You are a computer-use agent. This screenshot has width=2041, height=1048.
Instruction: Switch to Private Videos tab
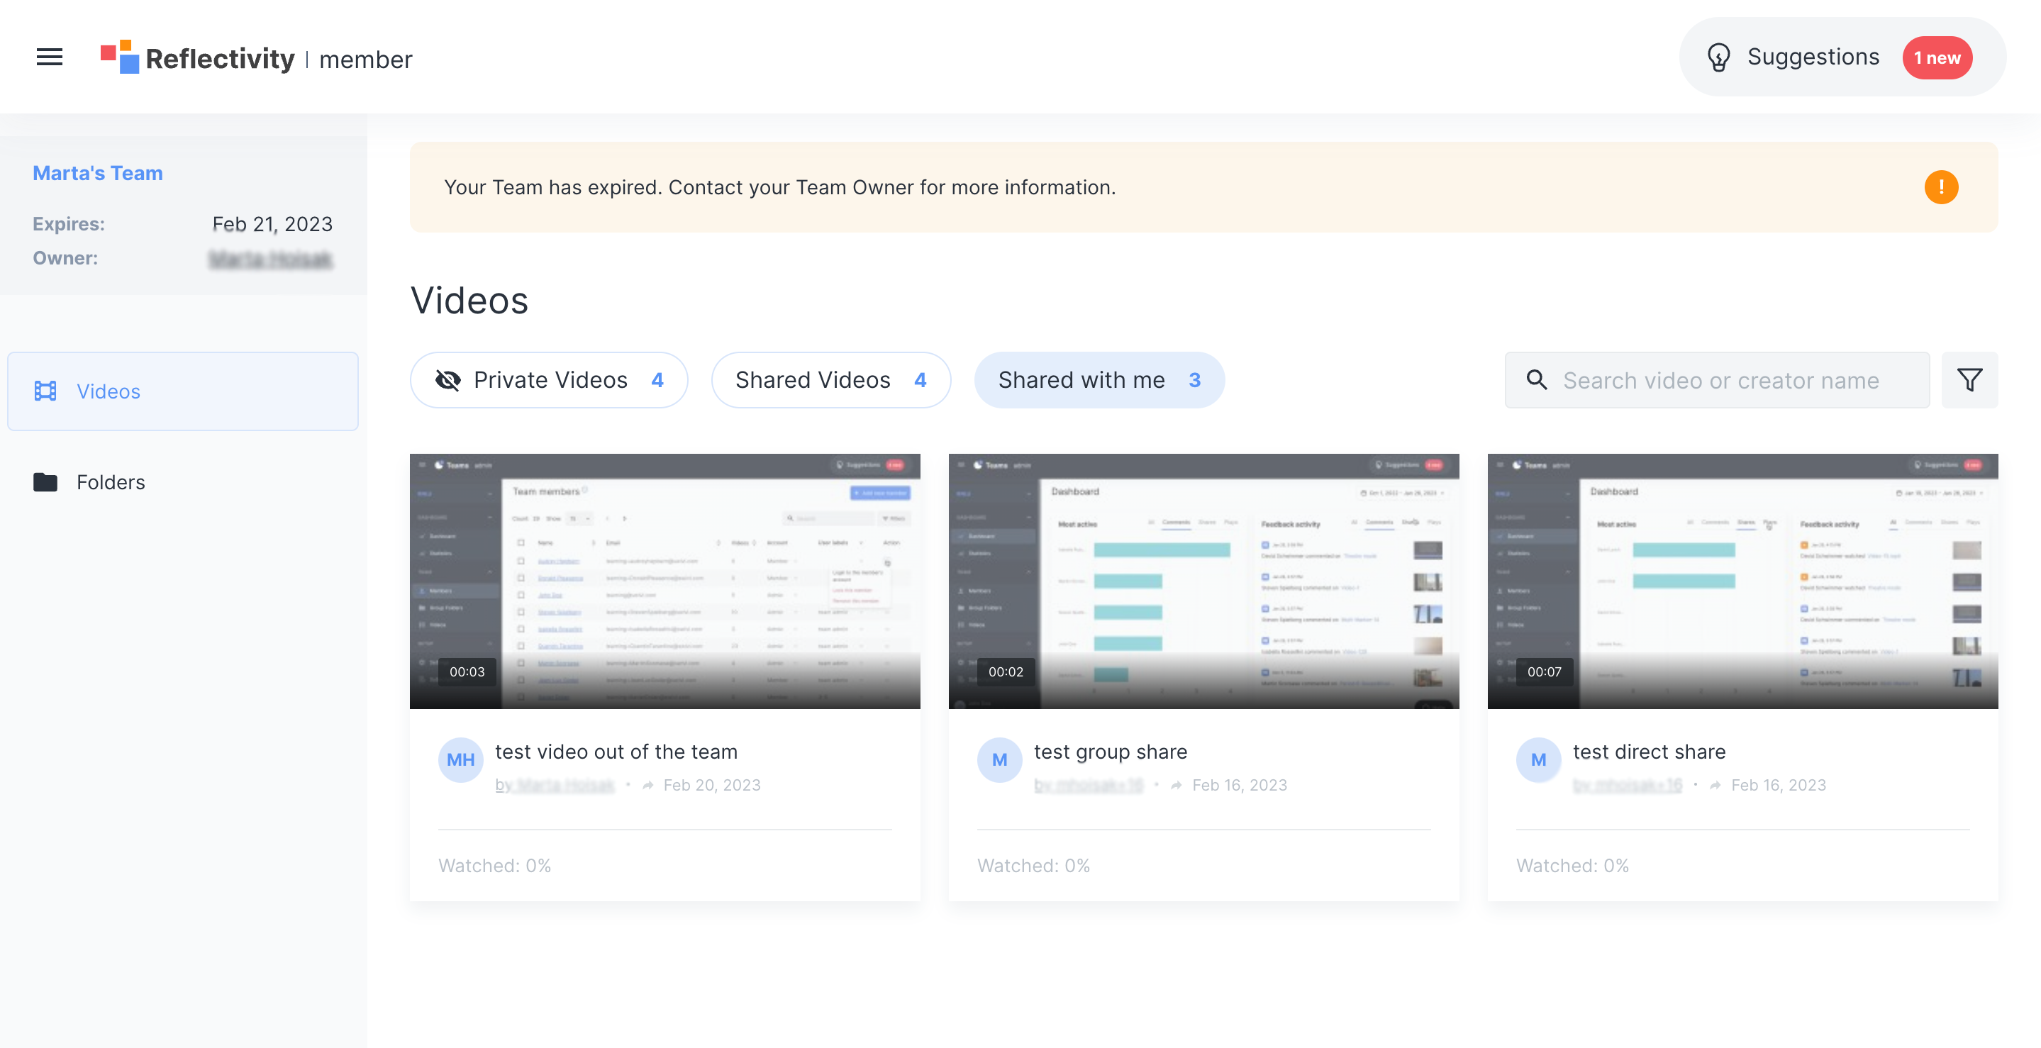tap(548, 380)
